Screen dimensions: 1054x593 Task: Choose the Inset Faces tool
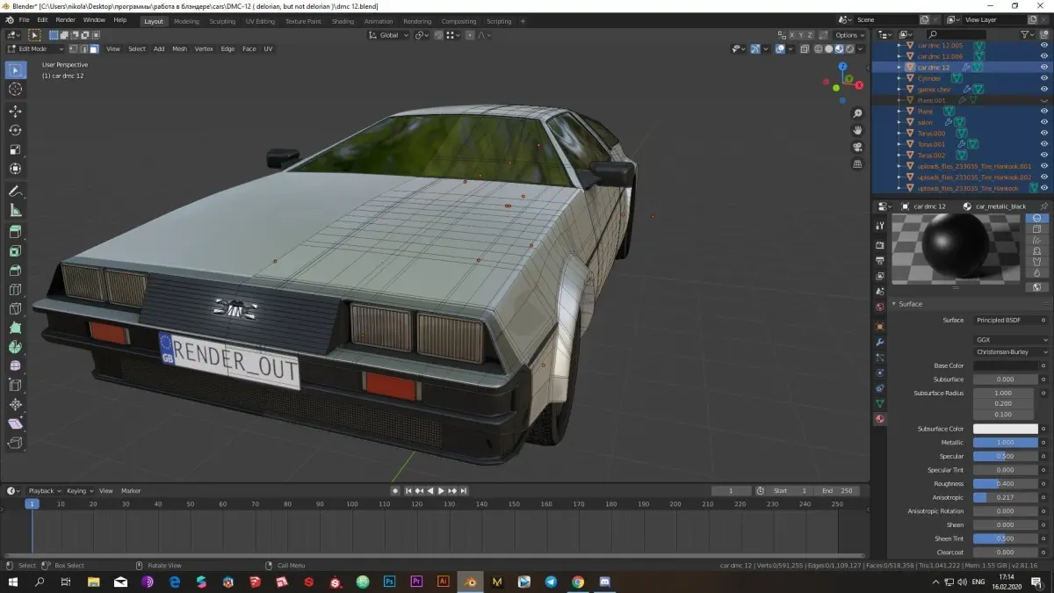pyautogui.click(x=15, y=251)
